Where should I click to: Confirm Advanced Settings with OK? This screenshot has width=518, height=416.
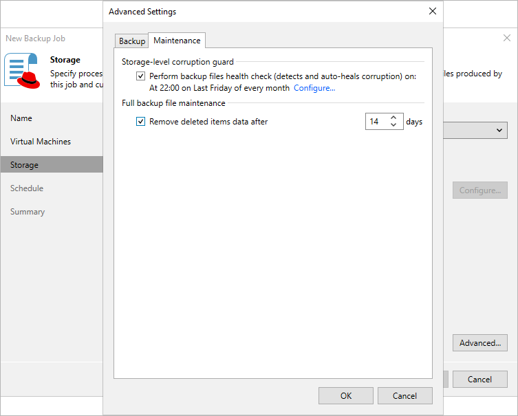pyautogui.click(x=346, y=395)
